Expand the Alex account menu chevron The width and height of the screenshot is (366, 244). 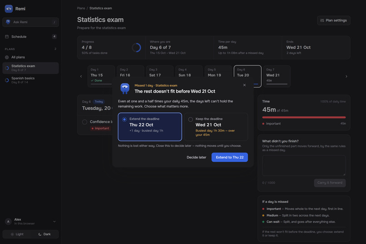pos(54,221)
